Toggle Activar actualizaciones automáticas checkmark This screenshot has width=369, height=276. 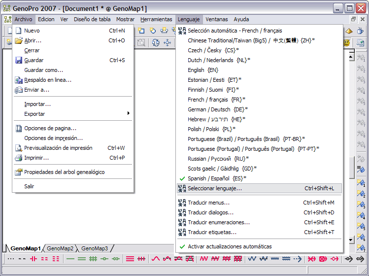(182, 246)
